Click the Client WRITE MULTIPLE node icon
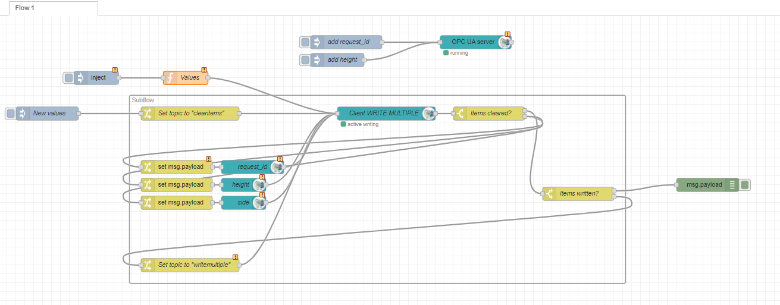Image resolution: width=780 pixels, height=305 pixels. [x=428, y=114]
